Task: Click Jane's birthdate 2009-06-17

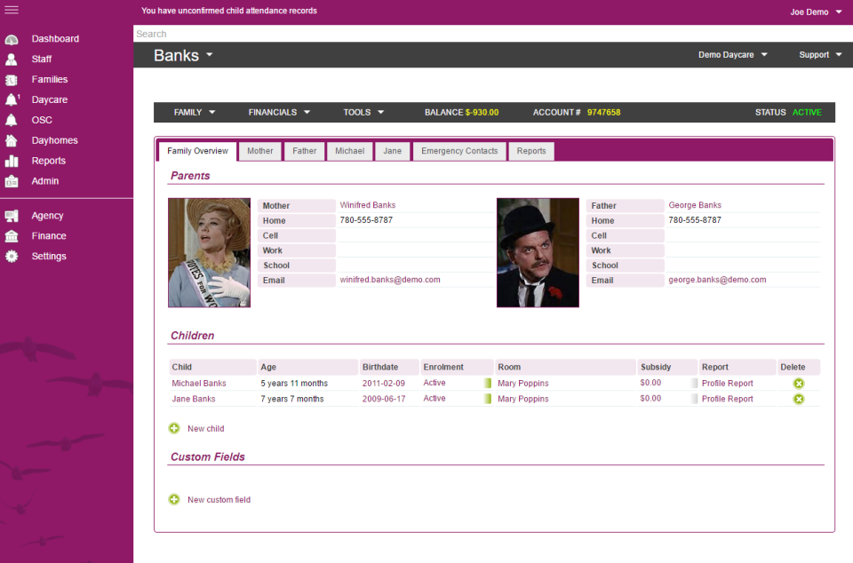Action: click(384, 399)
